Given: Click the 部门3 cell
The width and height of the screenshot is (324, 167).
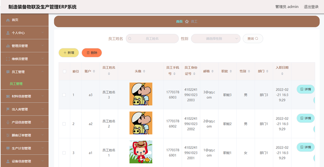Looking at the screenshot, I should (x=264, y=95).
